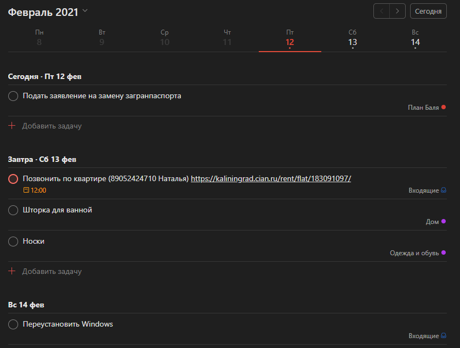Image resolution: width=460 pixels, height=348 pixels.
Task: Open the kaliningrad.cian.ru flat link
Action: coord(270,179)
